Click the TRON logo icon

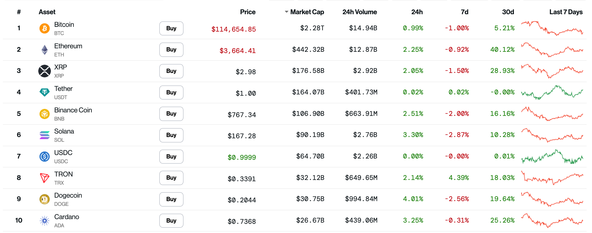tap(45, 178)
